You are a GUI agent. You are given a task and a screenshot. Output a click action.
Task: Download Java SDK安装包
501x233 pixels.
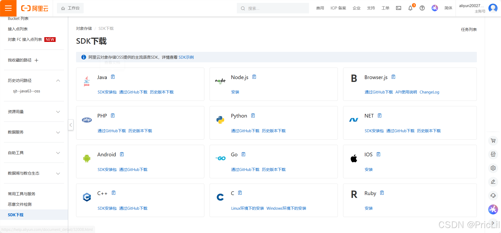click(107, 92)
